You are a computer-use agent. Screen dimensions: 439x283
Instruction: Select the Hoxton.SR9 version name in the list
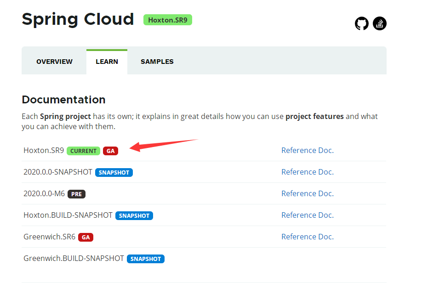tap(44, 150)
